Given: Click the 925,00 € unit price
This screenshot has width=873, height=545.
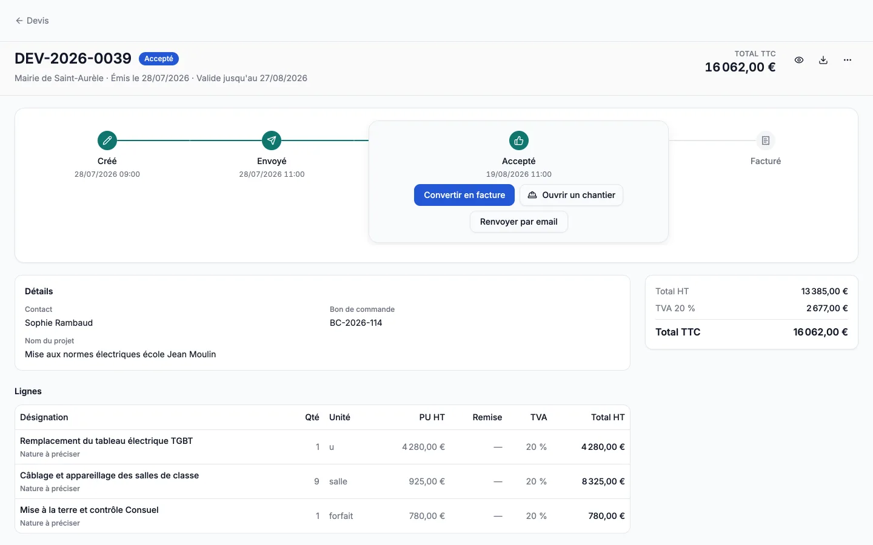Looking at the screenshot, I should coord(427,481).
